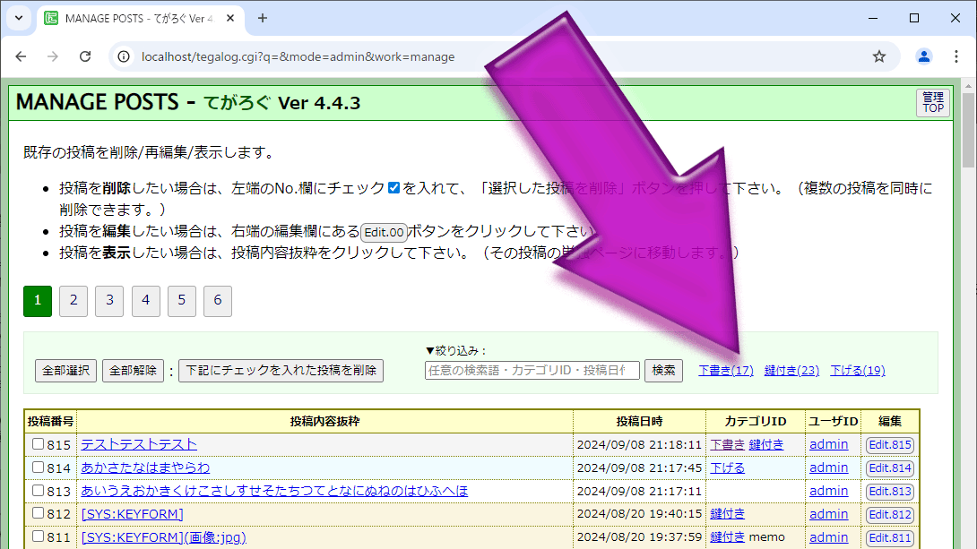Click 全部選択 button

(66, 371)
